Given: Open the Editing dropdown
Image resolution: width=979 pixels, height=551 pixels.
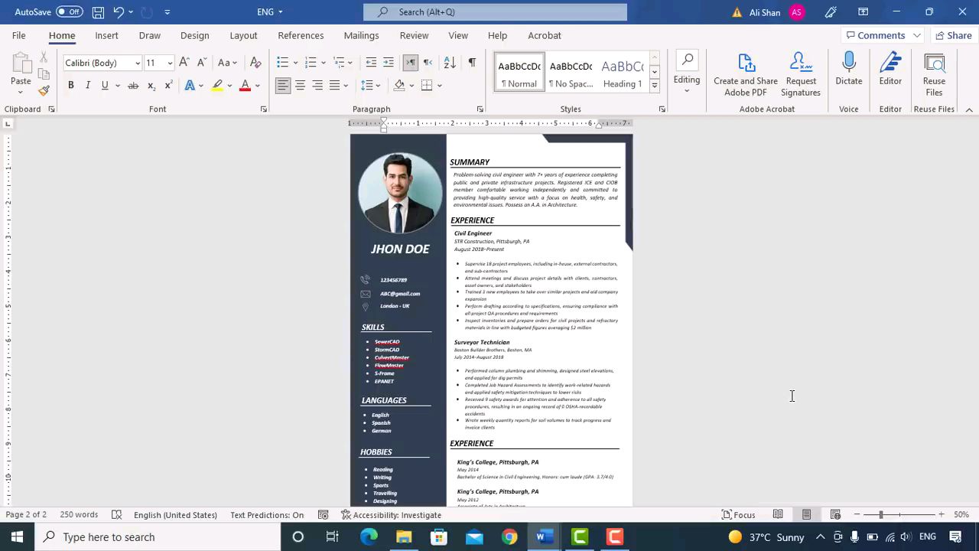Looking at the screenshot, I should pos(686,73).
